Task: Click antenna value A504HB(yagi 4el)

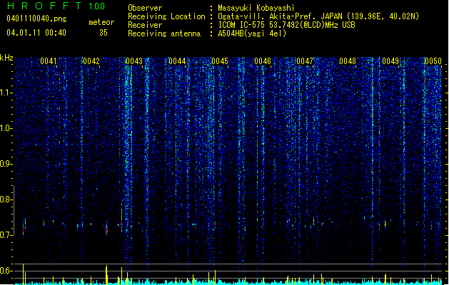Action: coord(252,33)
